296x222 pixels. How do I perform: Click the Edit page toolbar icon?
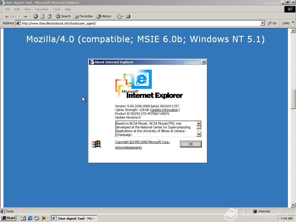tap(119, 16)
